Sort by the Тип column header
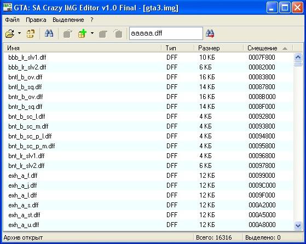 tap(178, 48)
